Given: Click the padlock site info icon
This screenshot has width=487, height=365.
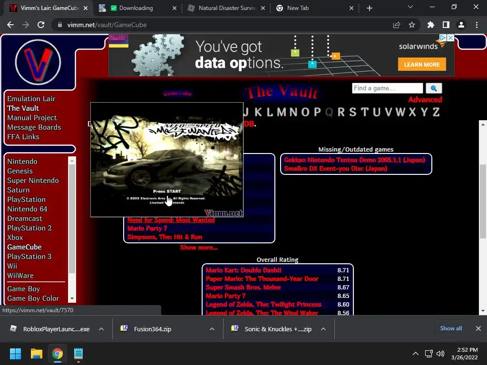Looking at the screenshot, I should click(x=60, y=25).
